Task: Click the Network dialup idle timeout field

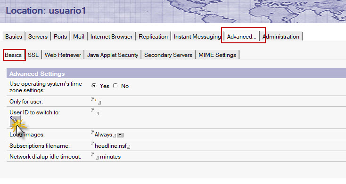Action: (95, 156)
